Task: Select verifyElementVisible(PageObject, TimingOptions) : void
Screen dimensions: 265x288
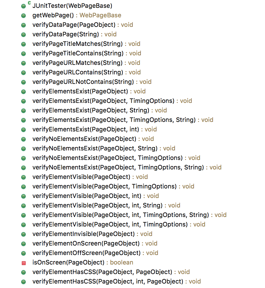Action: click(113, 187)
